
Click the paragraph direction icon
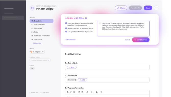pyautogui.click(x=87, y=92)
